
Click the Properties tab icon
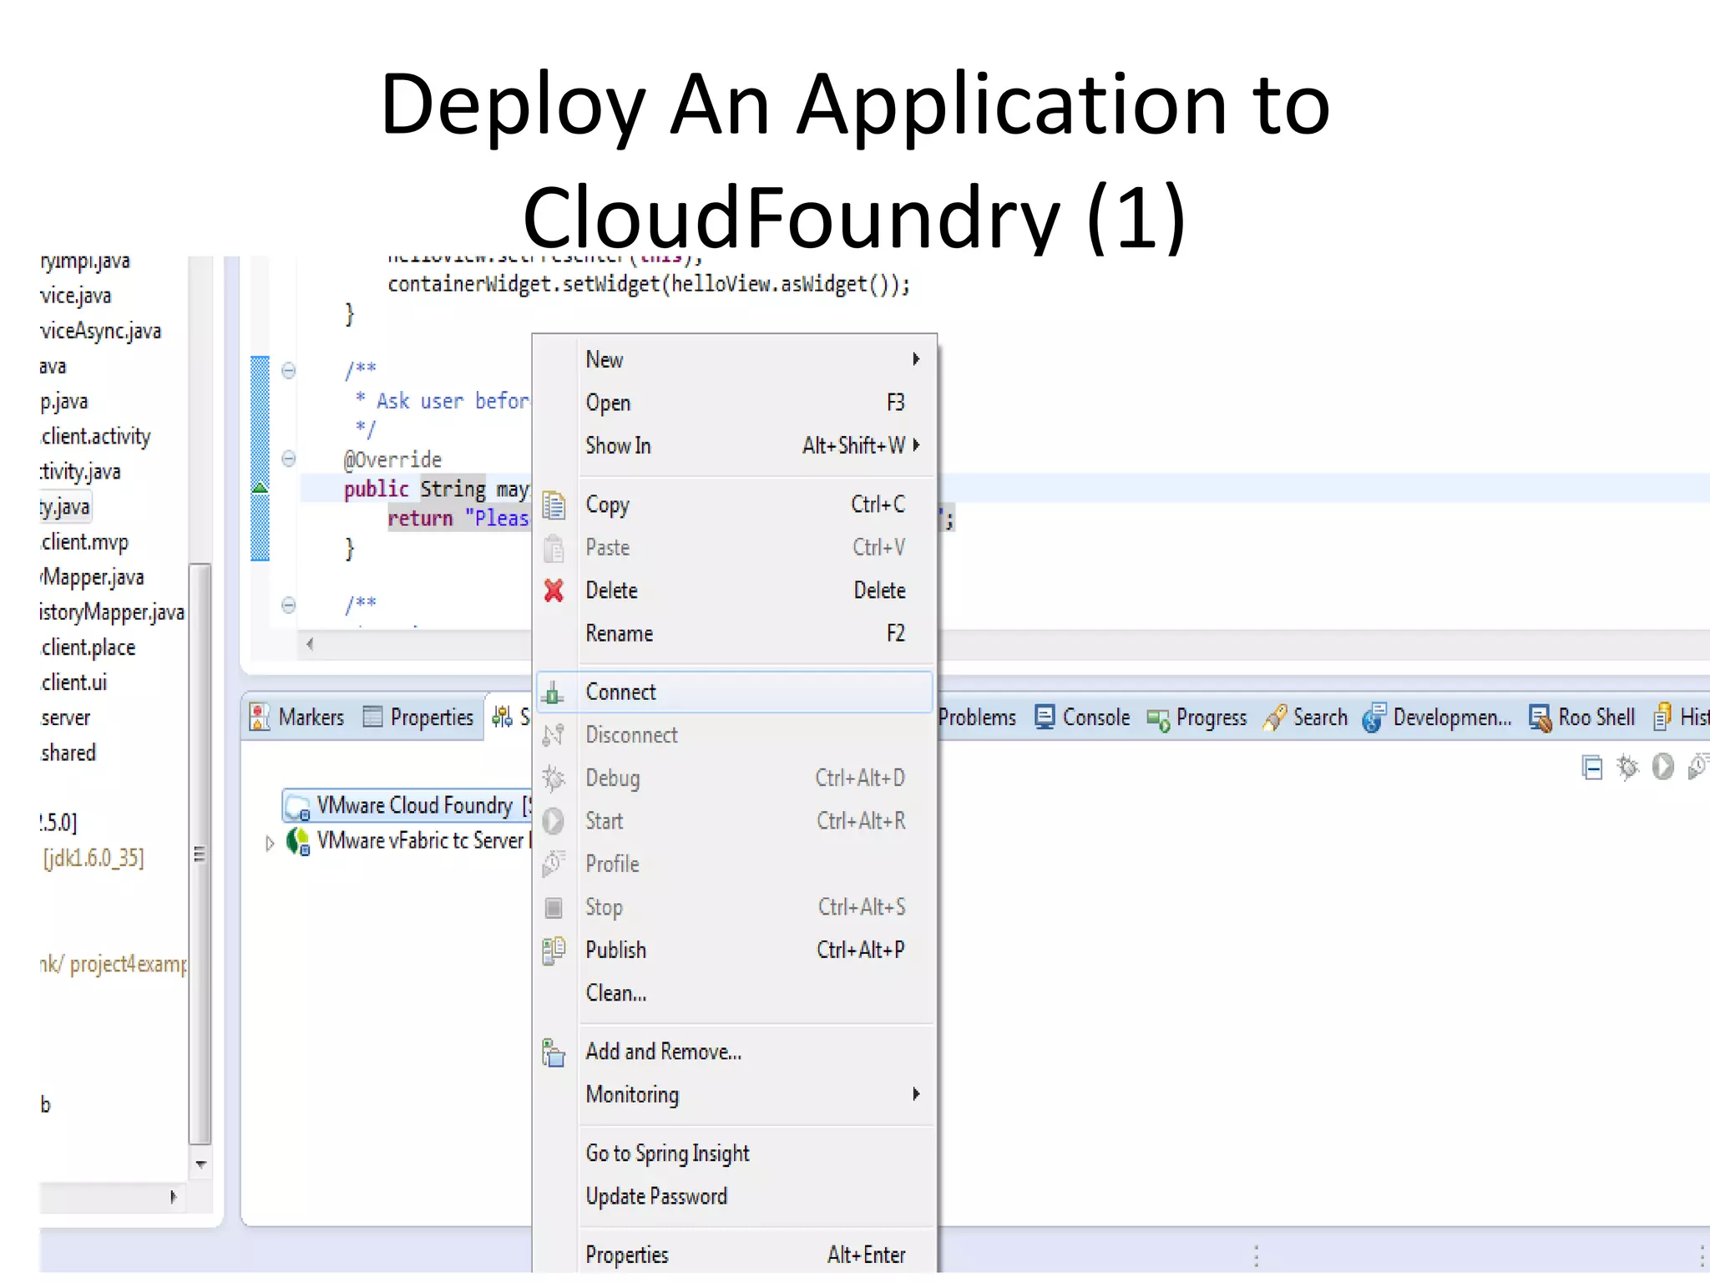coord(372,717)
